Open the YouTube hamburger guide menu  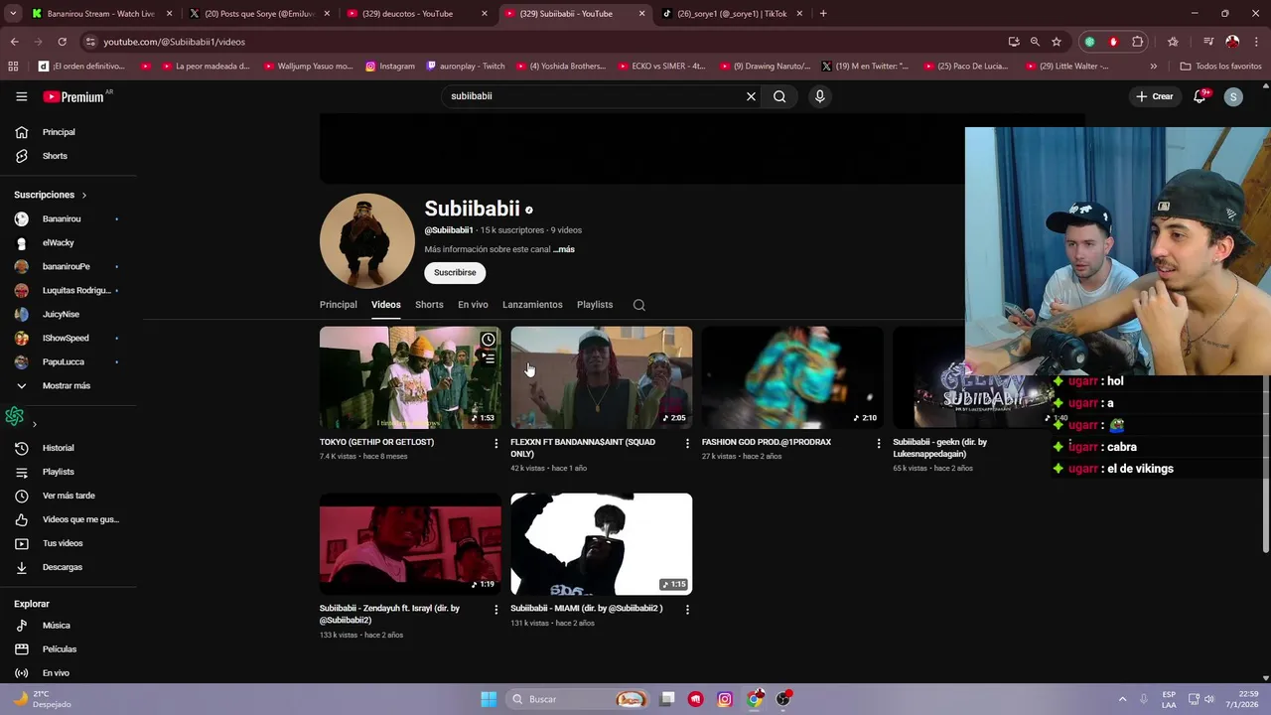pos(21,96)
